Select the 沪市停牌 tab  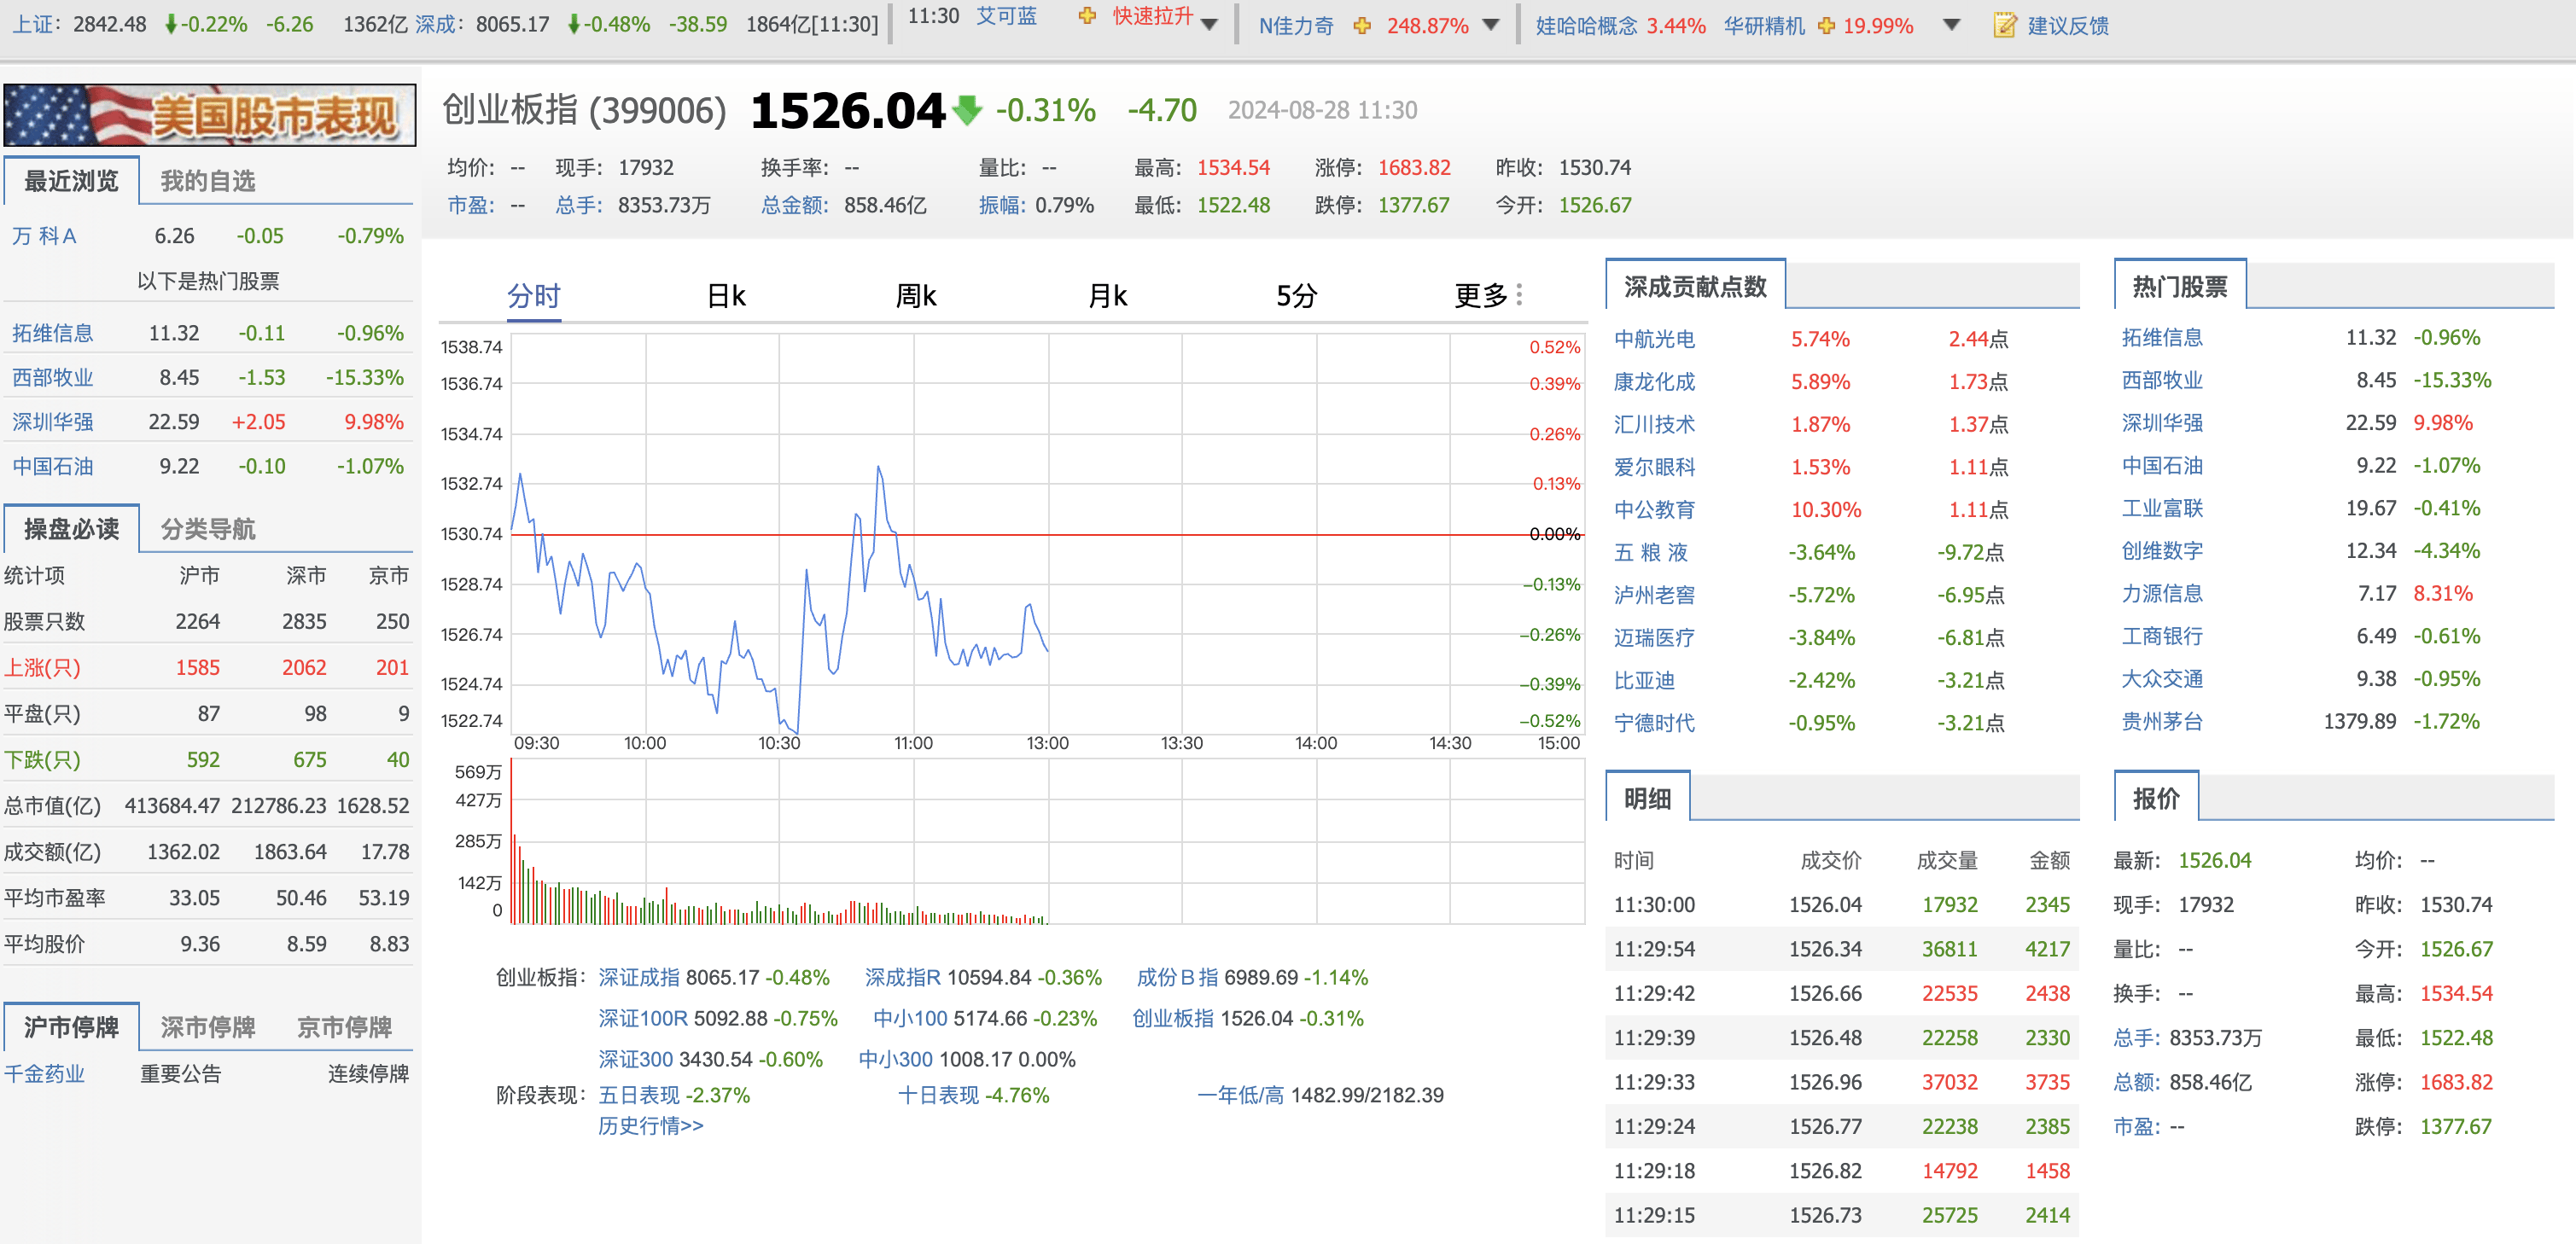71,1027
